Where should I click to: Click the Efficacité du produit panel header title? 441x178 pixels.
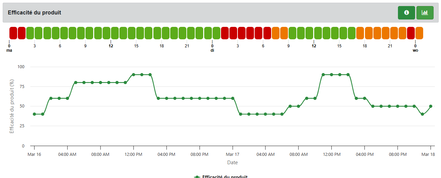click(x=34, y=13)
